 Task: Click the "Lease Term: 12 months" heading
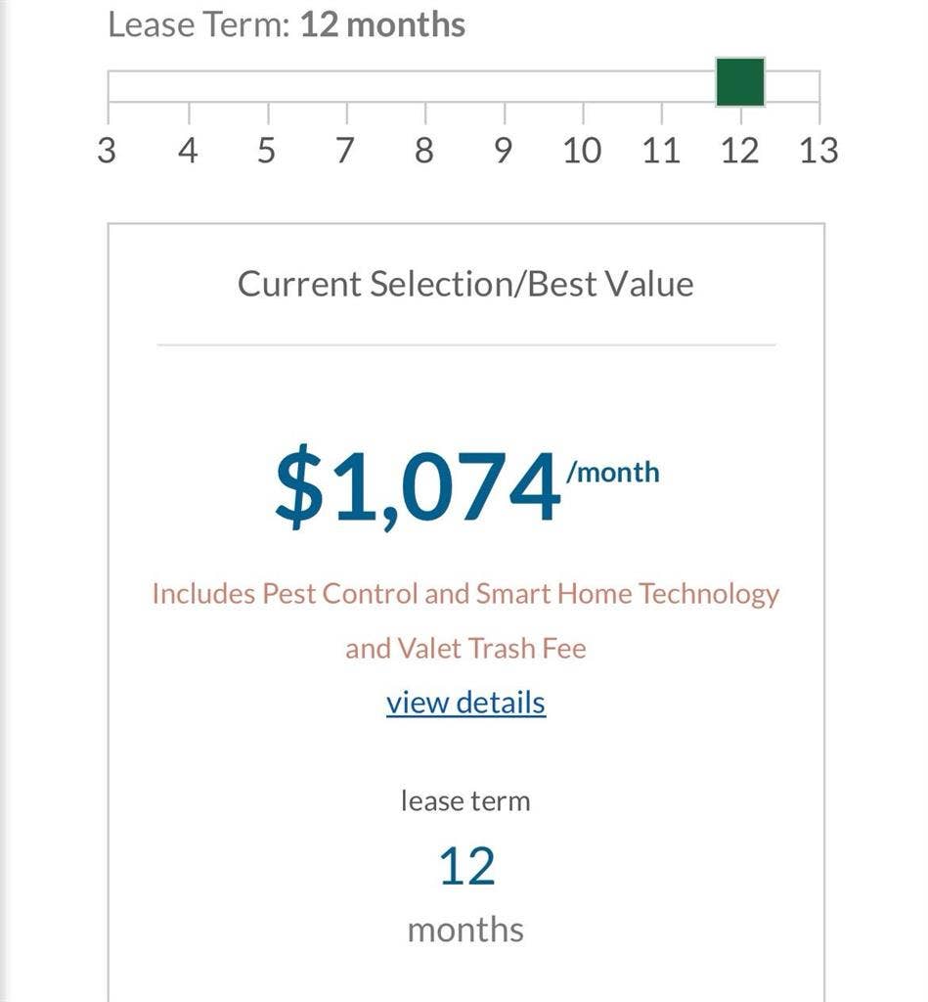[x=287, y=24]
